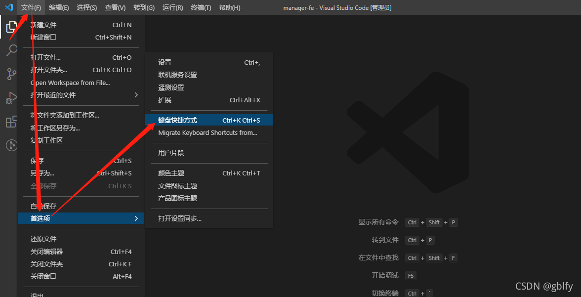The width and height of the screenshot is (581, 297).
Task: Select 关闭窗口 menu entry
Action: 81,276
